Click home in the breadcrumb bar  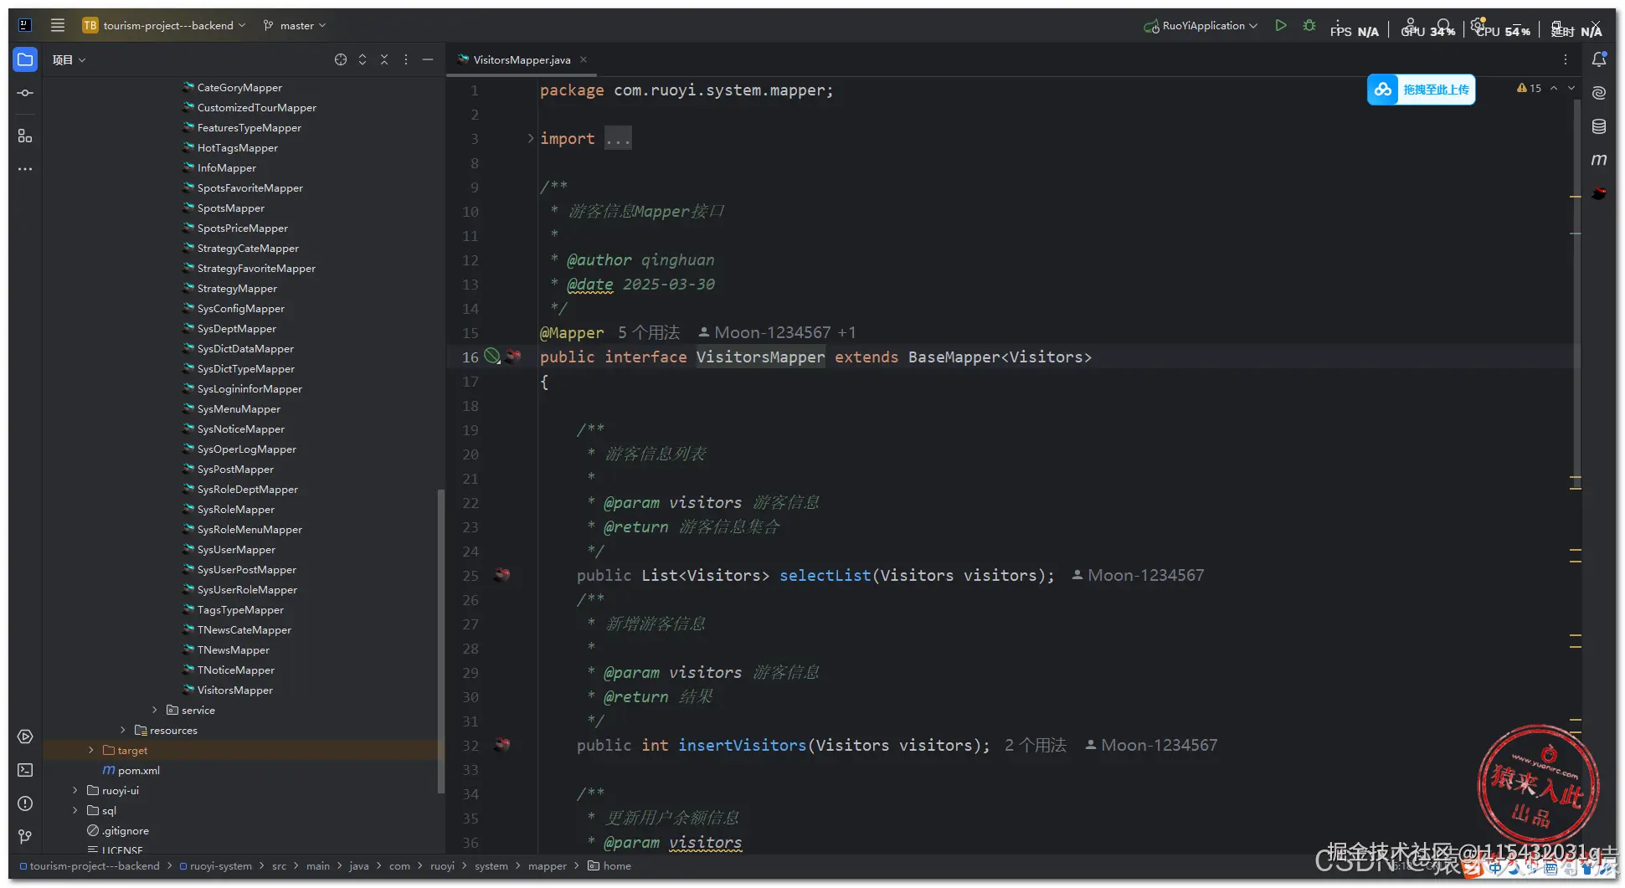coord(609,865)
